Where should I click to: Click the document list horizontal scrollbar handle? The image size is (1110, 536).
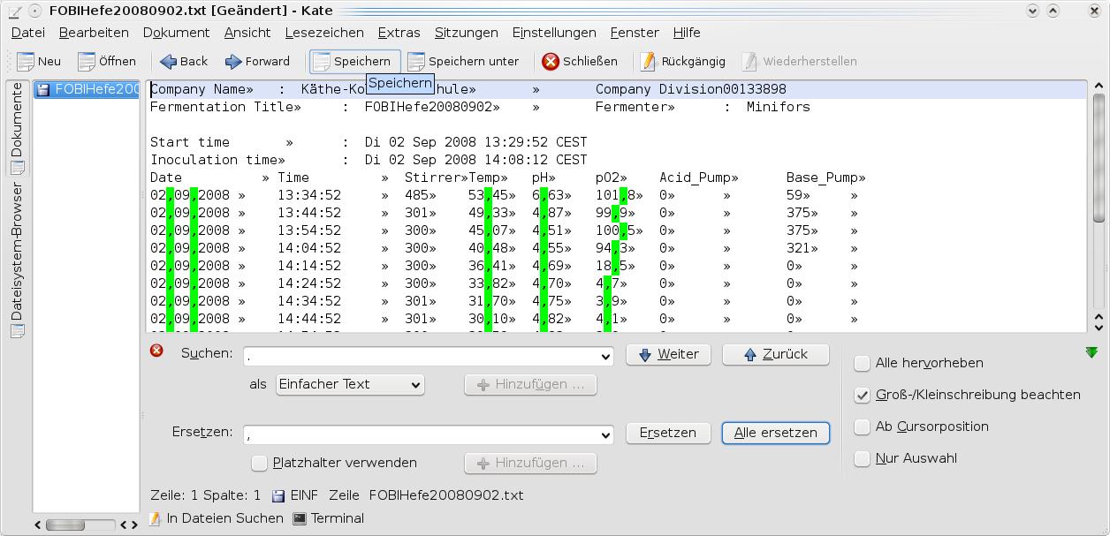65,525
